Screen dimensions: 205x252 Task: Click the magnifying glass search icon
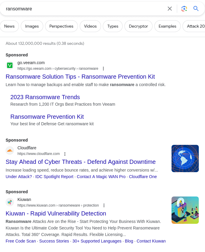pyautogui.click(x=196, y=9)
